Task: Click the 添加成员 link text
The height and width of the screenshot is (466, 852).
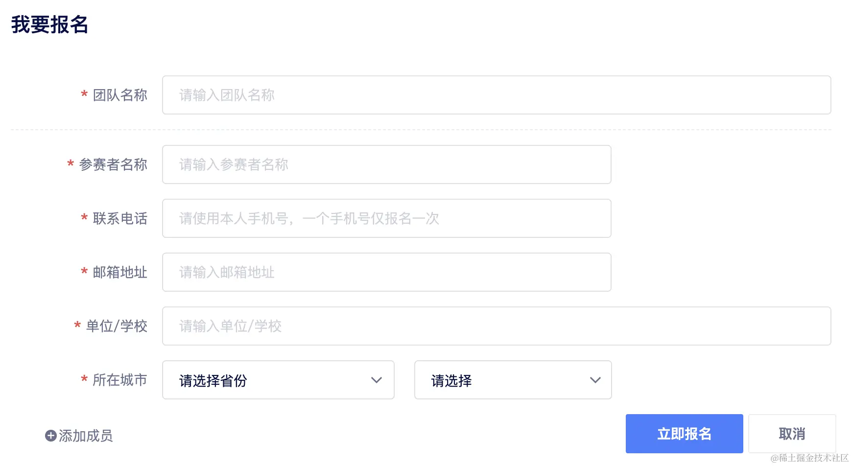Action: click(86, 436)
